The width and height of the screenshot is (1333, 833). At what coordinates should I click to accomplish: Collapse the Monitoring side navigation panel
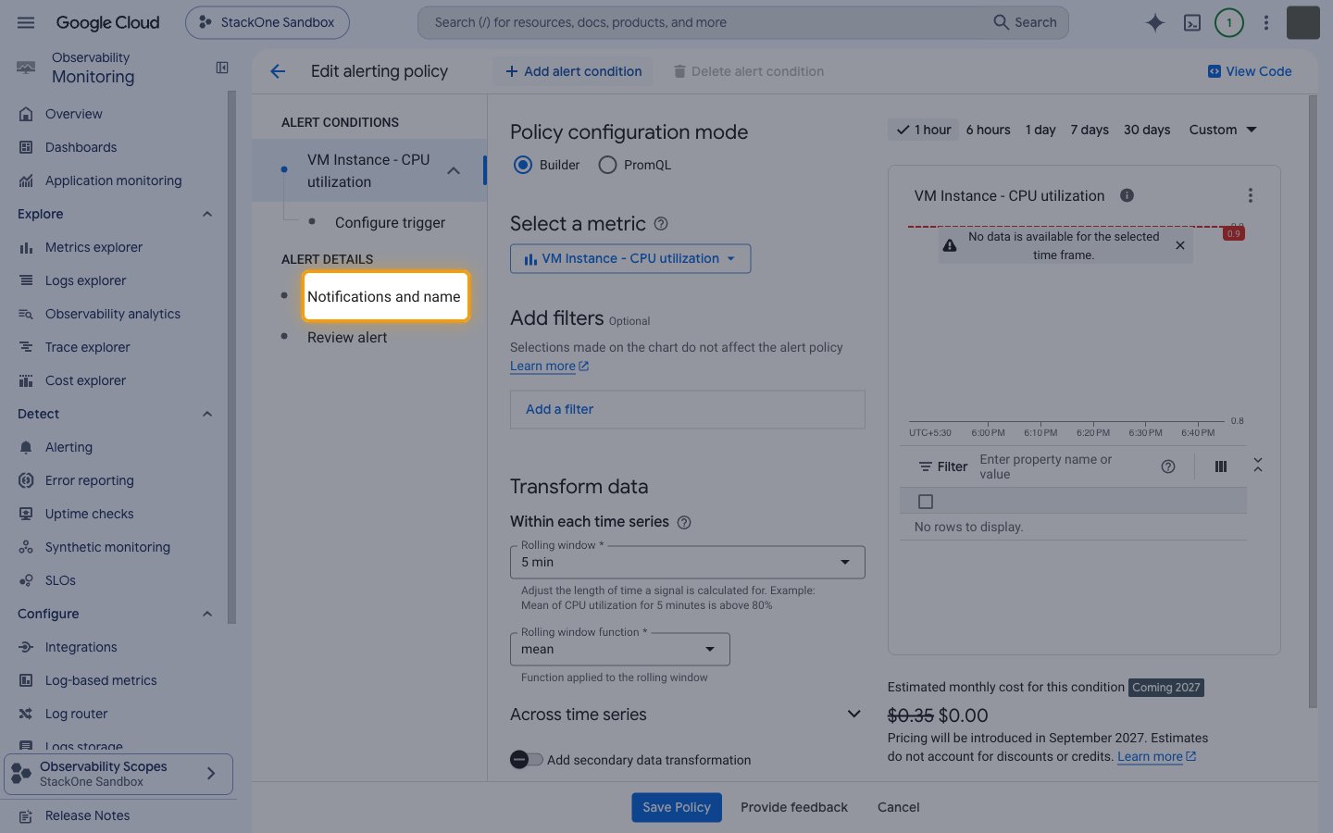point(222,68)
